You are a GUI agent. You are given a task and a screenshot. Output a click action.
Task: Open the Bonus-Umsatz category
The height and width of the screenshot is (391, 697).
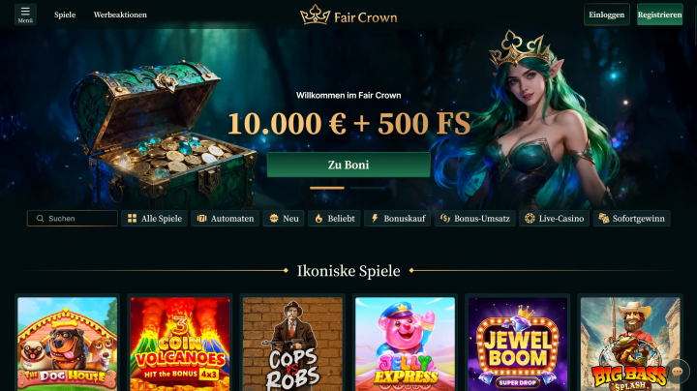point(474,219)
